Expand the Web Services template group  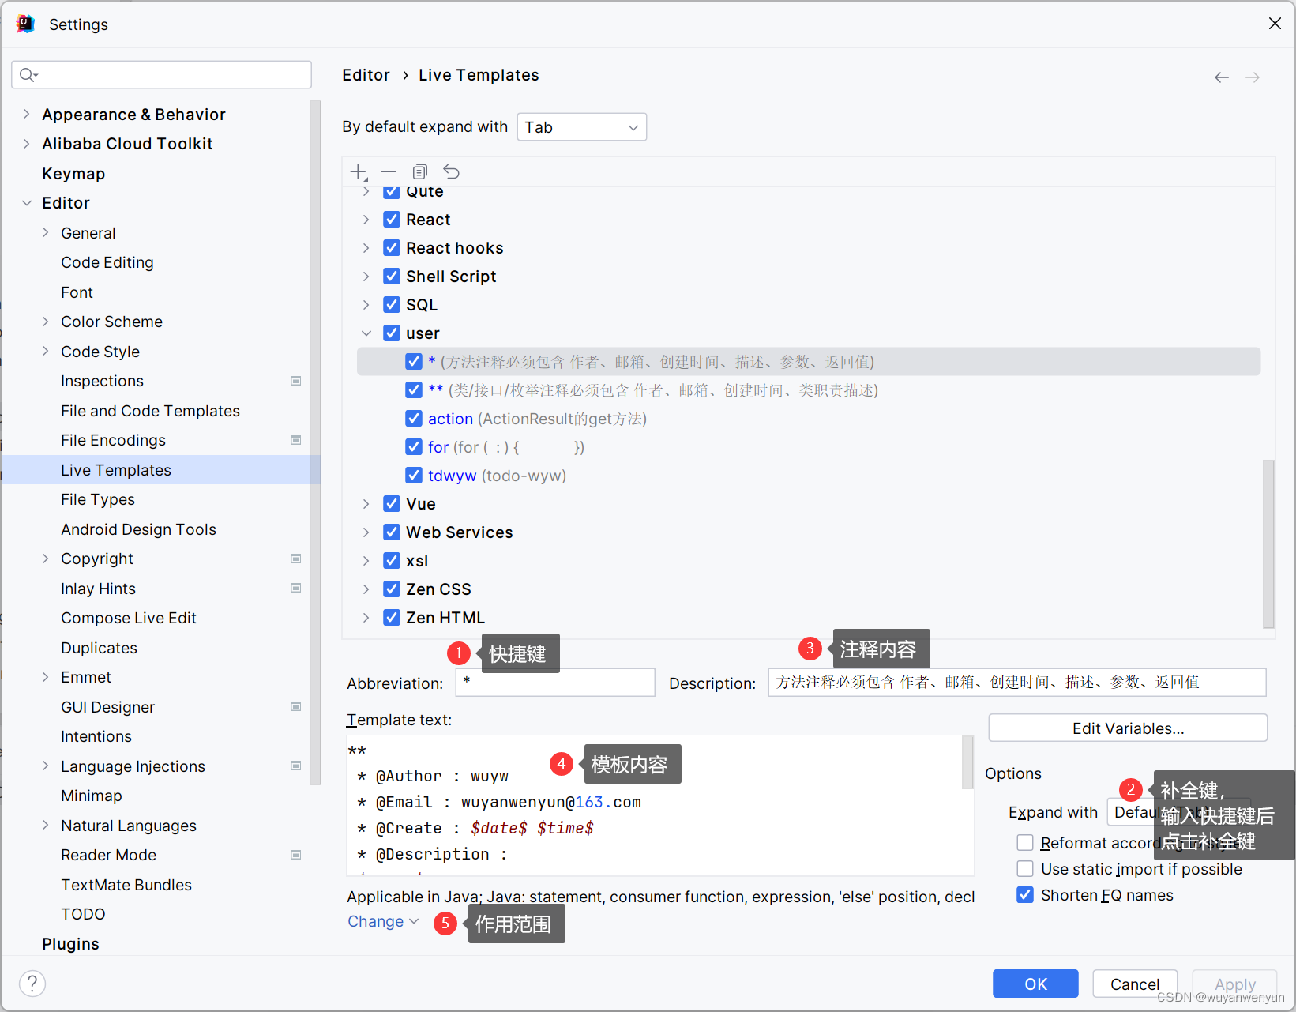366,532
